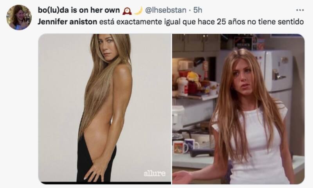Open the right kitchen scene photo thumbnail
The width and height of the screenshot is (313, 188).
(238, 109)
